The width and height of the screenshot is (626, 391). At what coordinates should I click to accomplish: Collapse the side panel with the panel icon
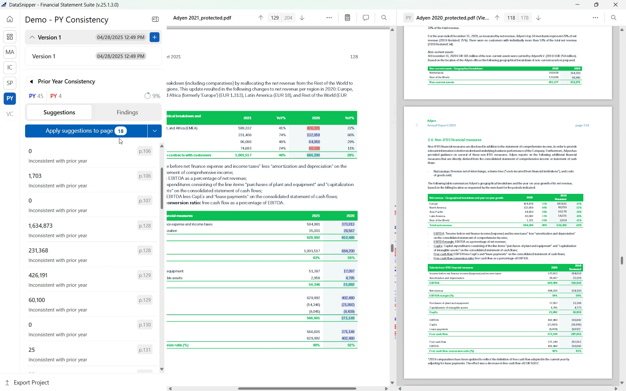(155, 20)
